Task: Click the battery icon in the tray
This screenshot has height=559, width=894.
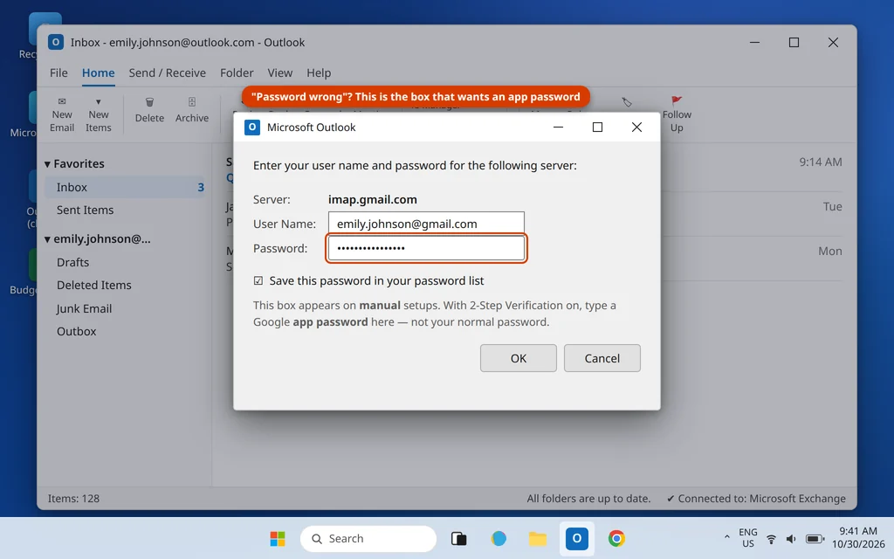Action: [815, 539]
